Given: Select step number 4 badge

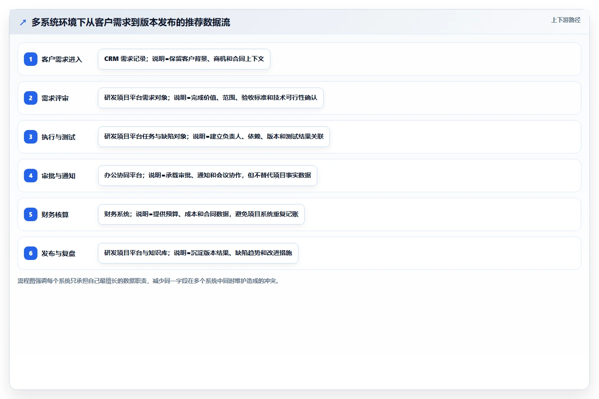Looking at the screenshot, I should point(31,176).
